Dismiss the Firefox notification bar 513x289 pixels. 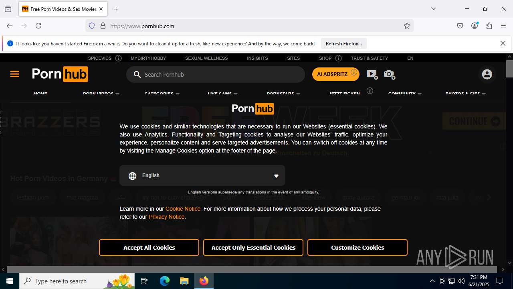tap(503, 43)
